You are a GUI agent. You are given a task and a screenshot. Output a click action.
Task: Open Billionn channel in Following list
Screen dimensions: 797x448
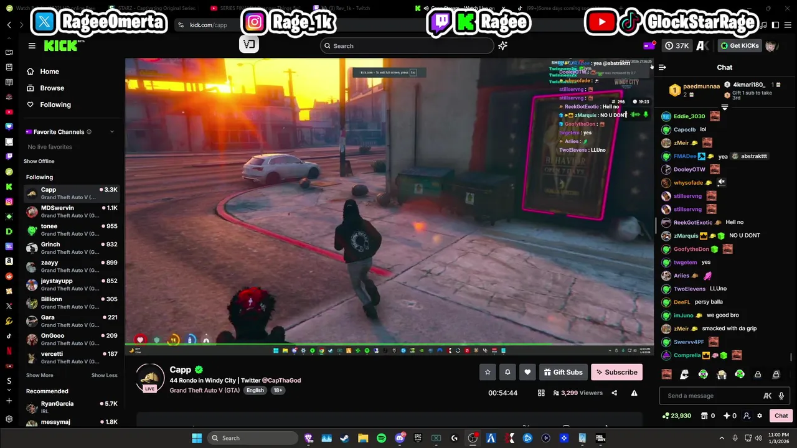pos(72,303)
